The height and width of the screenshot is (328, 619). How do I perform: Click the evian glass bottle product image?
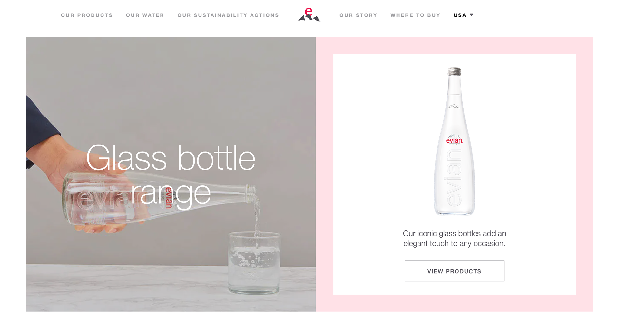click(x=454, y=142)
